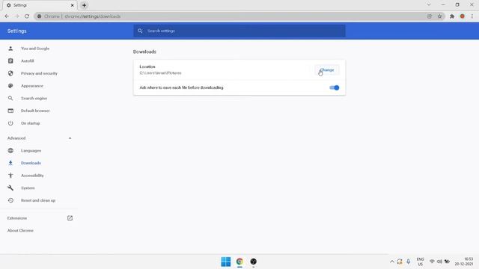Image resolution: width=479 pixels, height=269 pixels.
Task: Open Privacy and security section
Action: click(x=39, y=73)
